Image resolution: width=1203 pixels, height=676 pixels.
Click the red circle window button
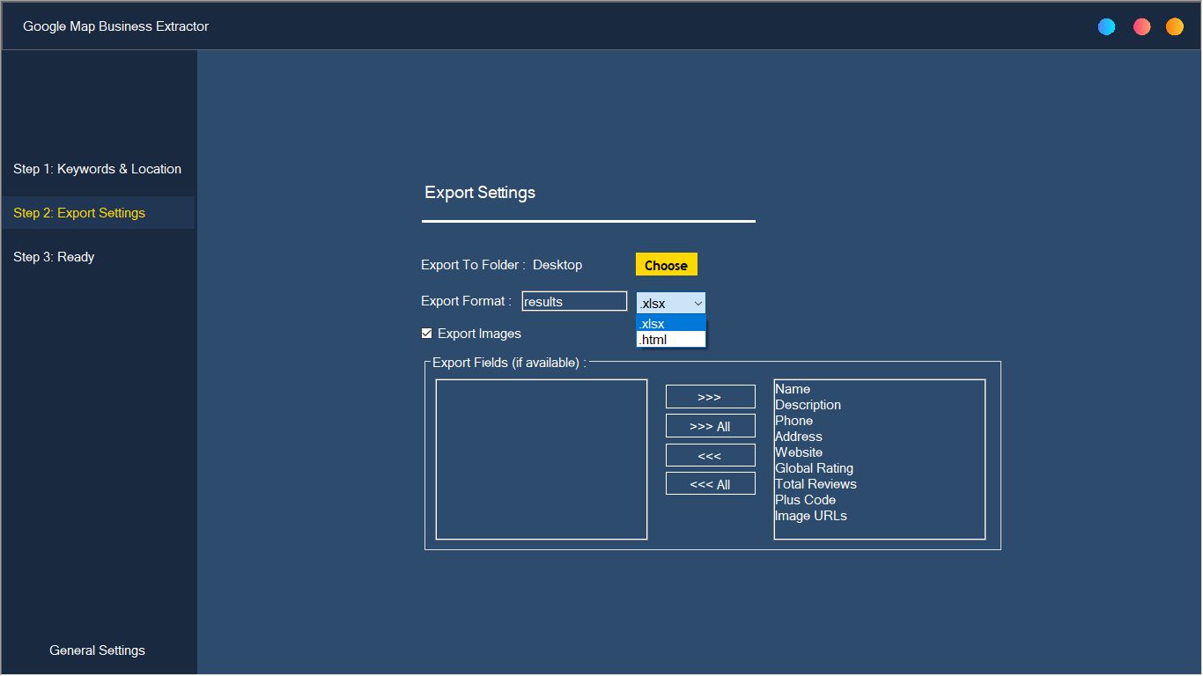(x=1142, y=27)
